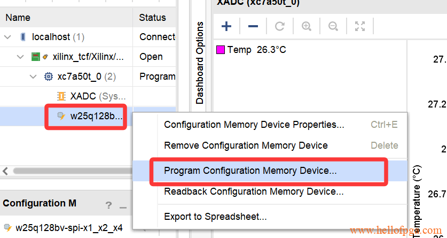Click the add (plus) toolbar icon
The image size is (447, 238).
(x=226, y=26)
